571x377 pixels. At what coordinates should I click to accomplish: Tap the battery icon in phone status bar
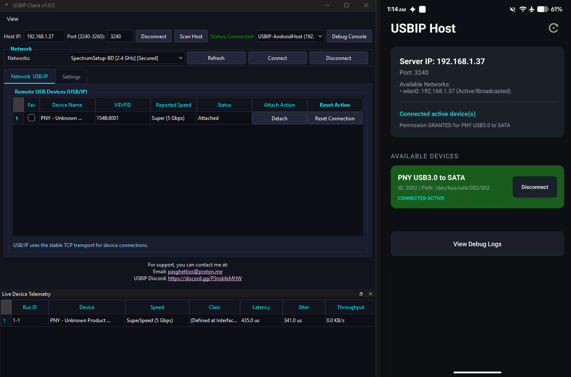(543, 9)
